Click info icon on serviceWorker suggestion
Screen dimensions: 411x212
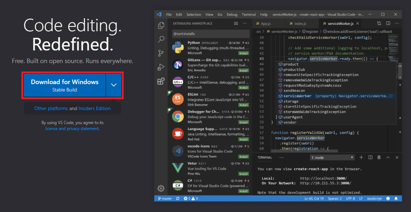[x=391, y=96]
